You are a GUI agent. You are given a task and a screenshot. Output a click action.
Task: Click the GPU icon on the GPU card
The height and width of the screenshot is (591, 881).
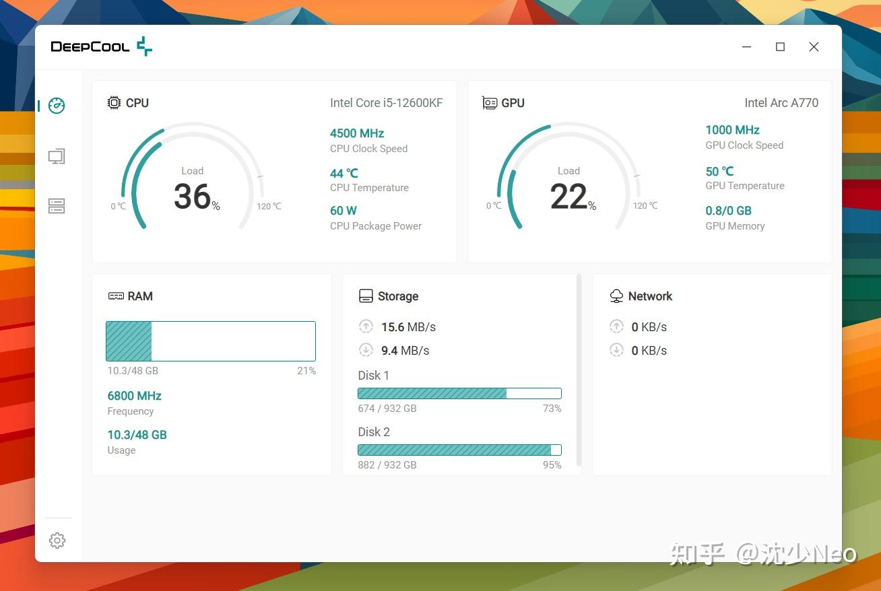[490, 102]
